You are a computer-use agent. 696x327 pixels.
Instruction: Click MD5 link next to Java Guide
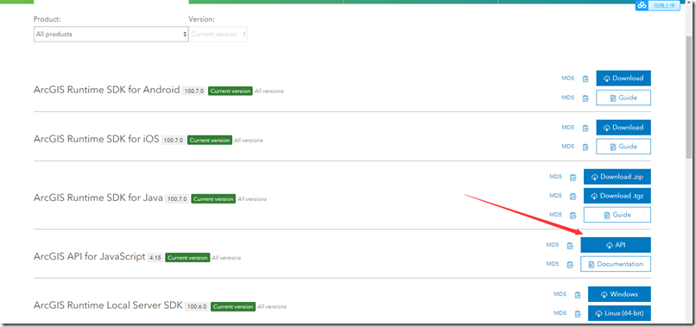[x=555, y=214]
